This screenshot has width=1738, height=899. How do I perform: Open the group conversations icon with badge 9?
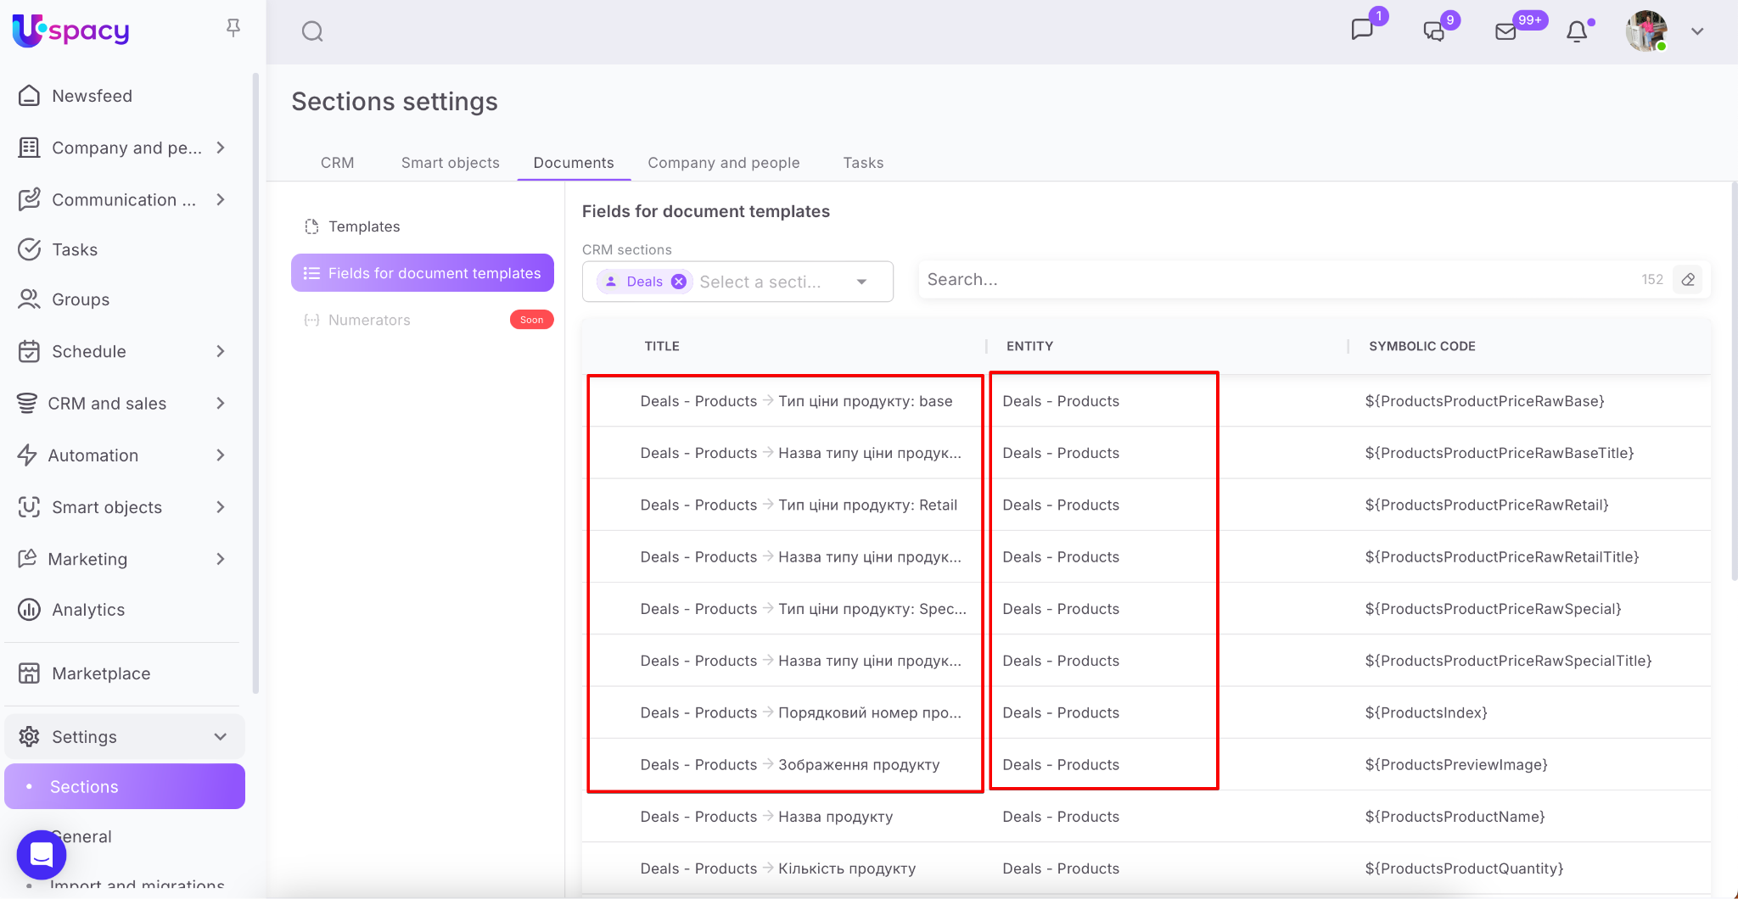(x=1434, y=31)
